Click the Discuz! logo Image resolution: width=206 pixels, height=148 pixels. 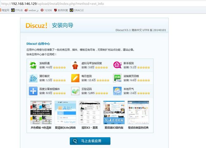click(x=36, y=25)
